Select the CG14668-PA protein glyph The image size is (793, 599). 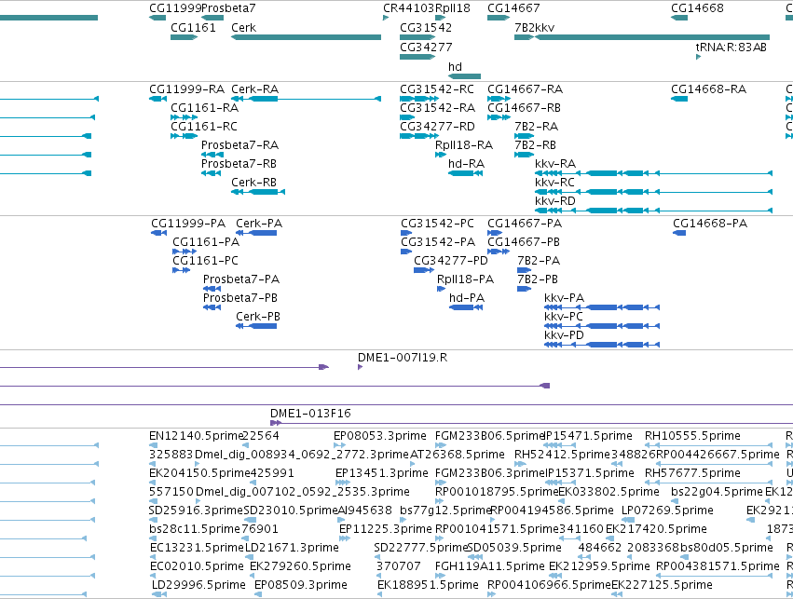679,233
